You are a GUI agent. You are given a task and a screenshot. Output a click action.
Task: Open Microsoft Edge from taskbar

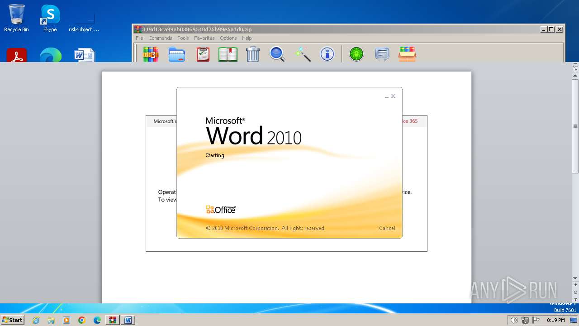point(97,320)
